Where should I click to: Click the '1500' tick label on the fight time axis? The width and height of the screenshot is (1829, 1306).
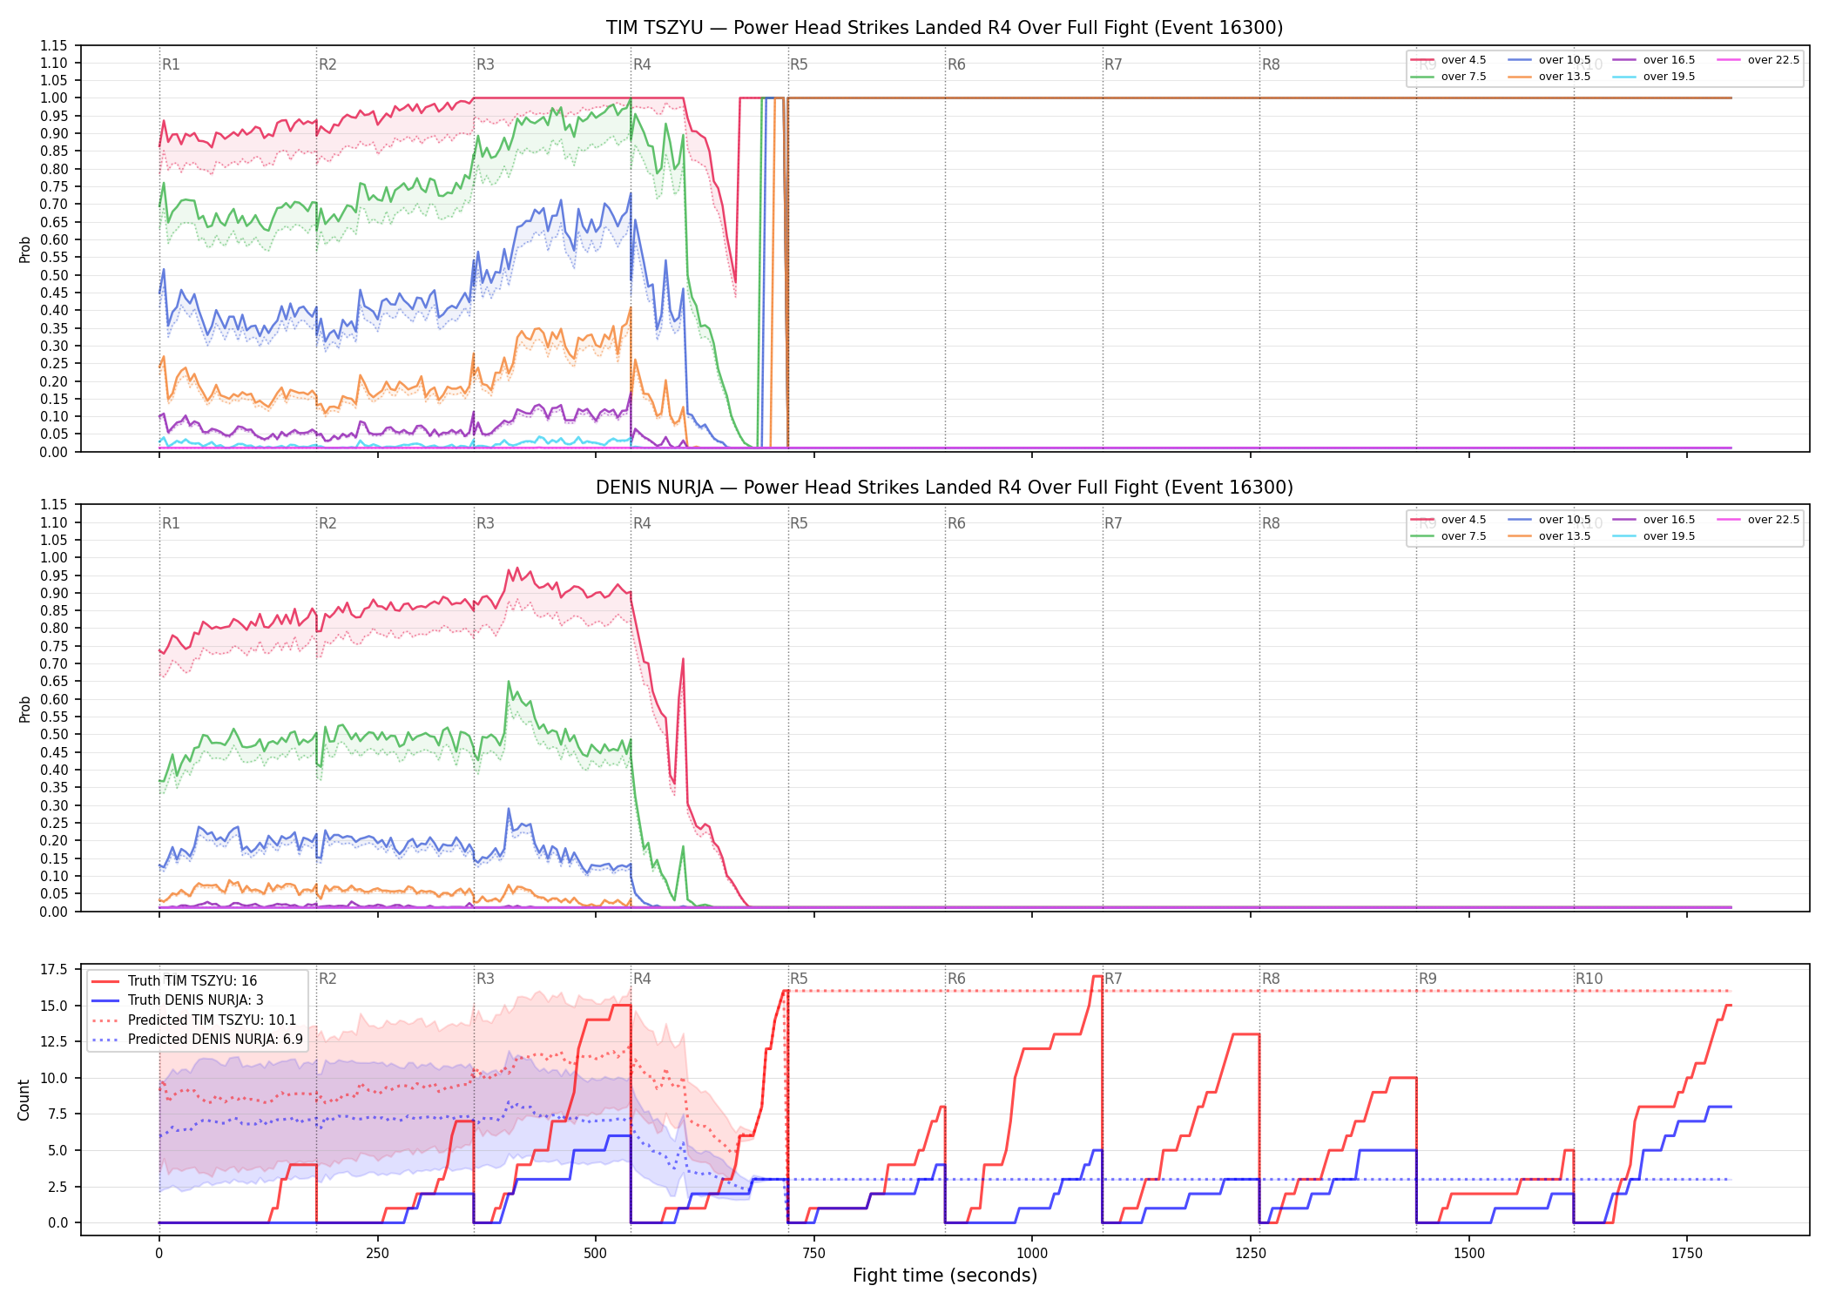pos(1469,1254)
